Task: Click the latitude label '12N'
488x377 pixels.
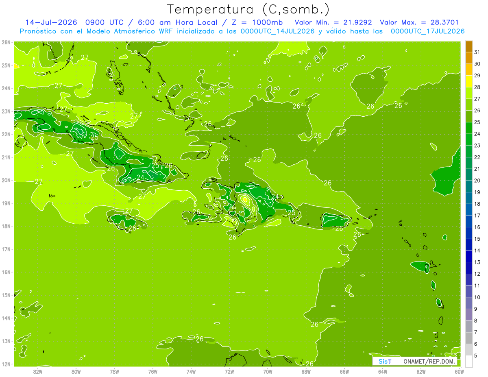Action: pyautogui.click(x=6, y=364)
